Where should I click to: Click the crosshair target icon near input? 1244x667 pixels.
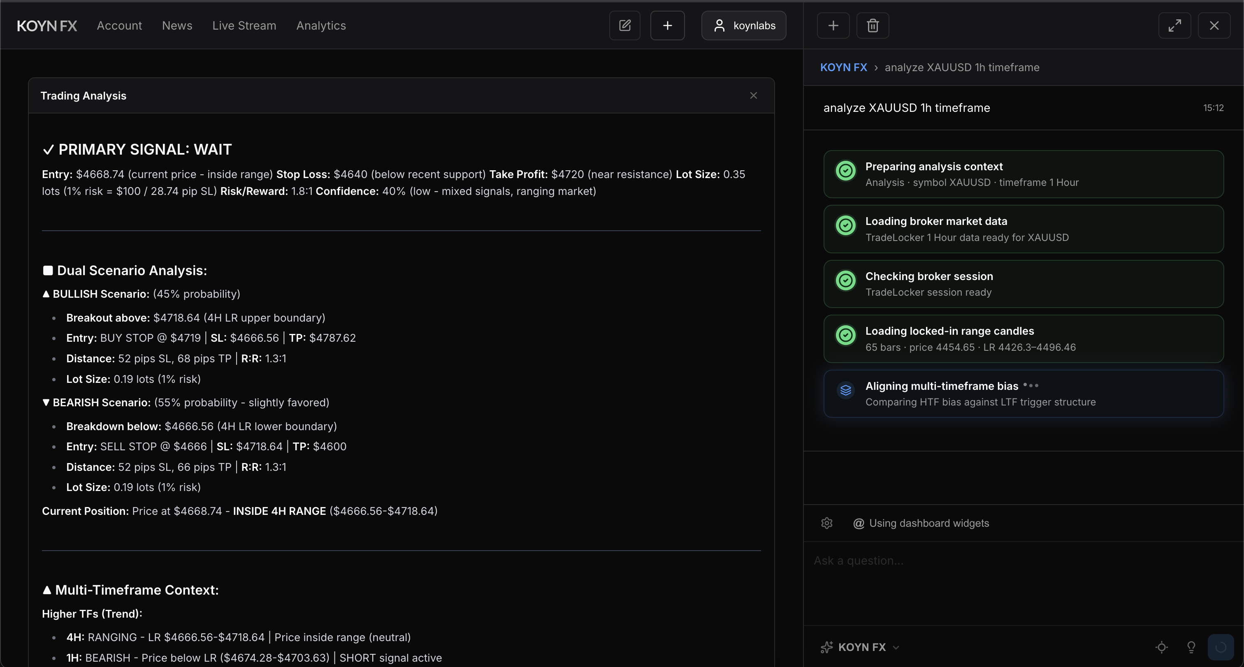pyautogui.click(x=1161, y=647)
